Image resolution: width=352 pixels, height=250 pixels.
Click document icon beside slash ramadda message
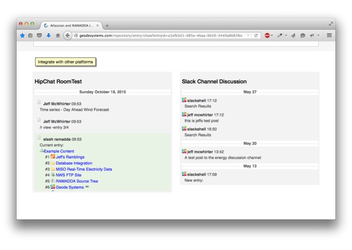tap(39, 138)
